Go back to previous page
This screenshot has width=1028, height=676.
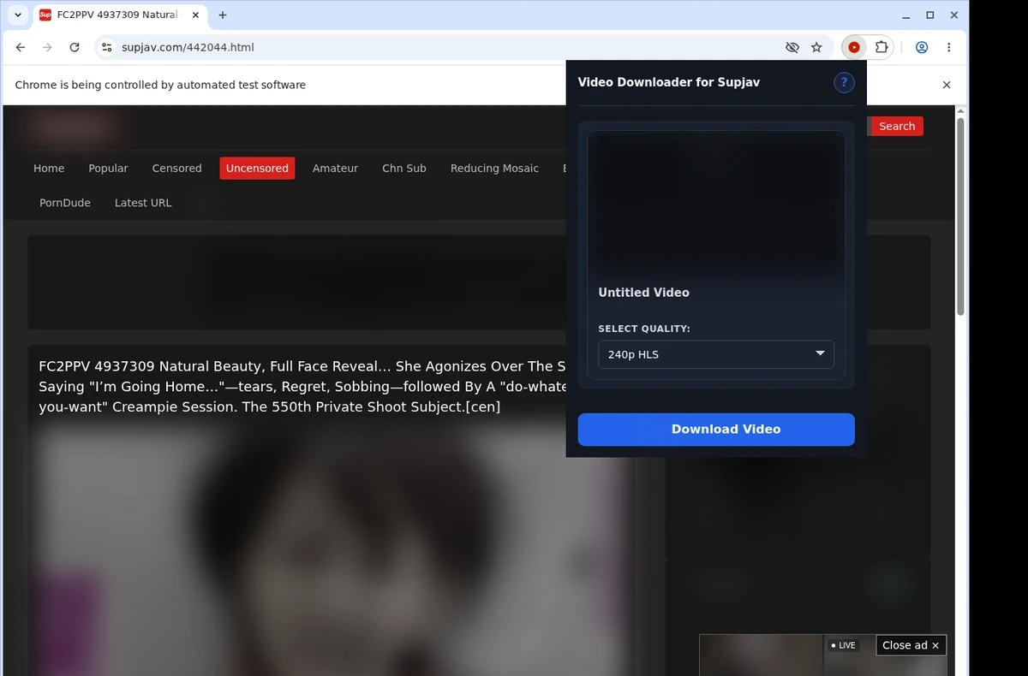click(21, 48)
